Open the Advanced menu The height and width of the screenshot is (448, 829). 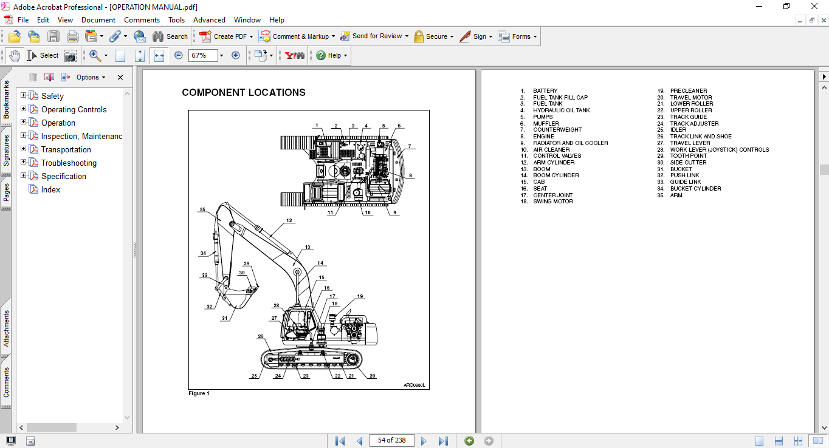pyautogui.click(x=209, y=20)
